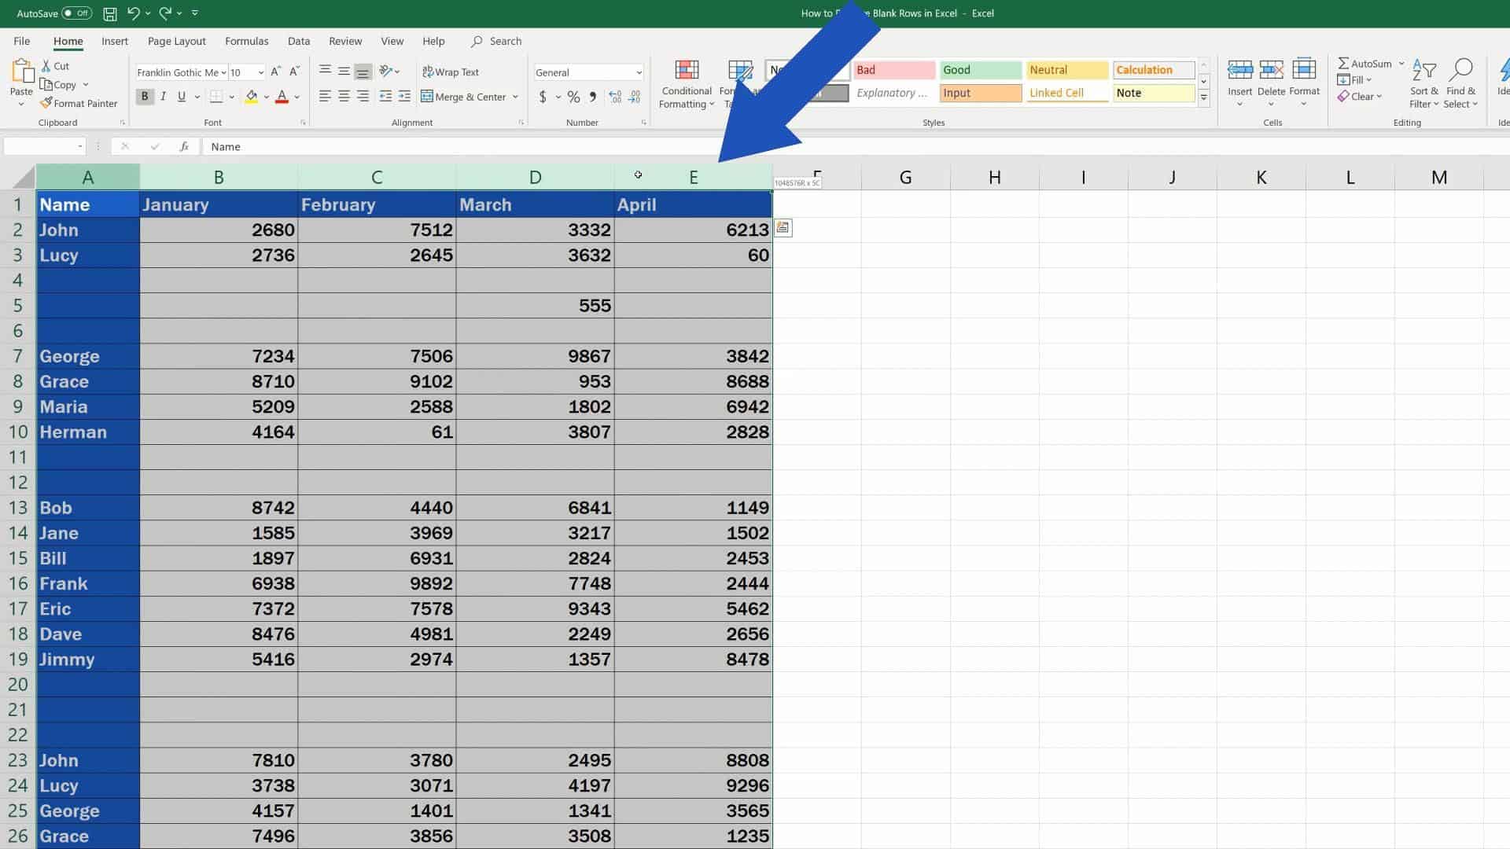
Task: Open the Number Format dropdown showing General
Action: pos(587,72)
